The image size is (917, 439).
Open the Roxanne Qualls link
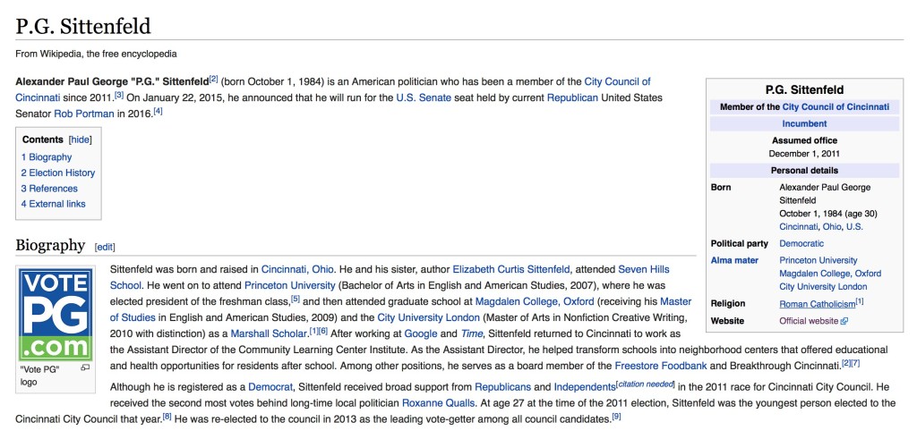(x=439, y=403)
